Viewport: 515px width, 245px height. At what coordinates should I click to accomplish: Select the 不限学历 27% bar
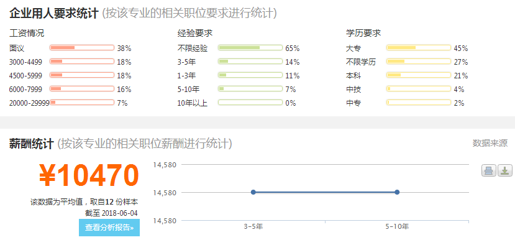(419, 62)
